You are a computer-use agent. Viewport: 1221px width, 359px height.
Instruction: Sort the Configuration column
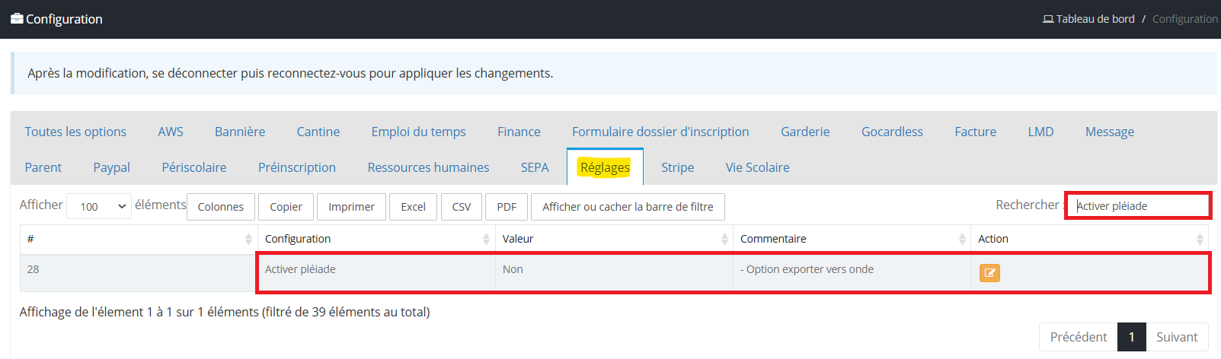coord(486,239)
